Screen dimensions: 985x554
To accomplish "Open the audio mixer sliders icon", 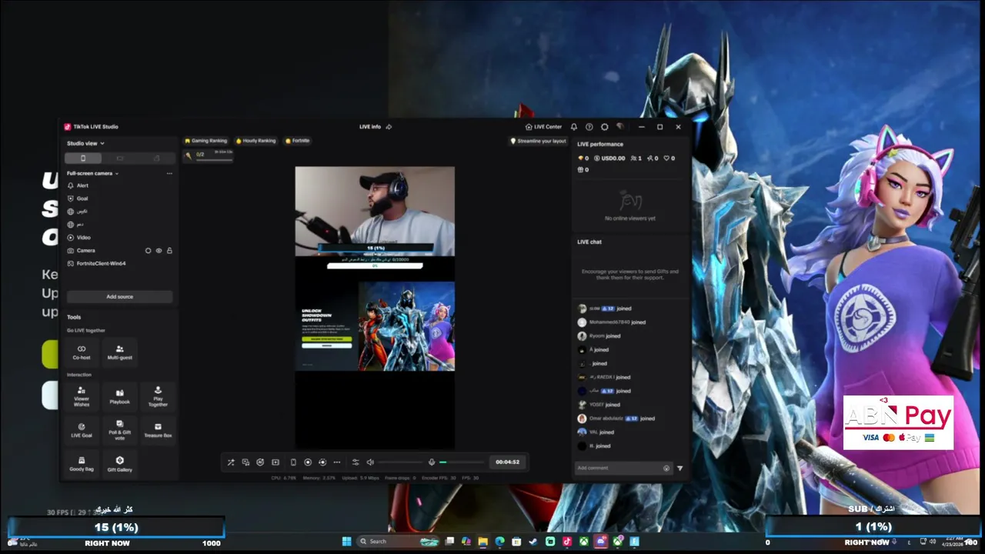I will click(356, 462).
